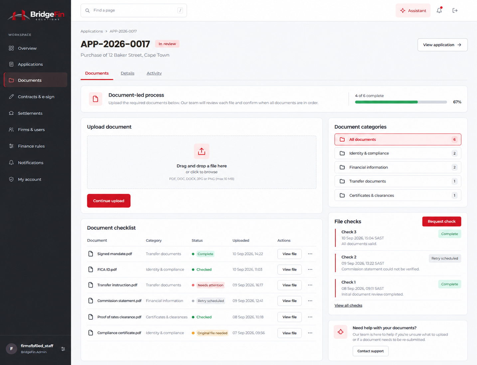The image size is (477, 365).
Task: Click the Overview grid icon in sidebar
Action: click(11, 48)
